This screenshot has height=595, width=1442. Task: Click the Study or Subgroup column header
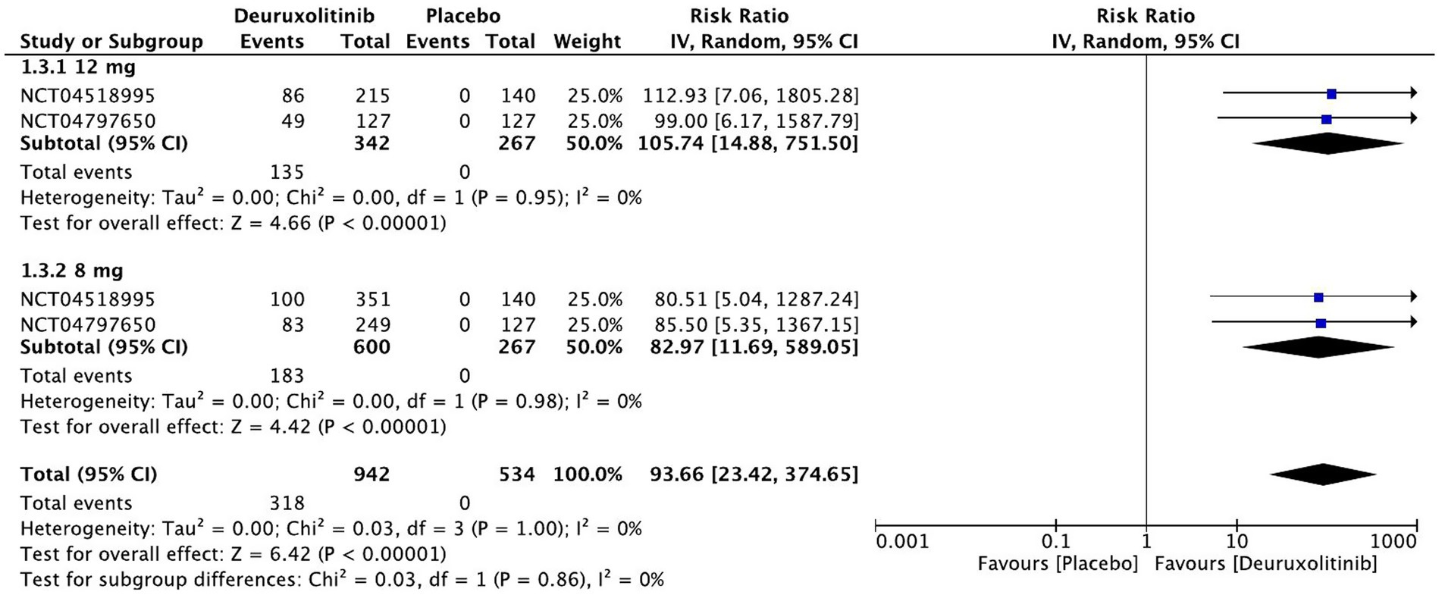click(x=111, y=41)
